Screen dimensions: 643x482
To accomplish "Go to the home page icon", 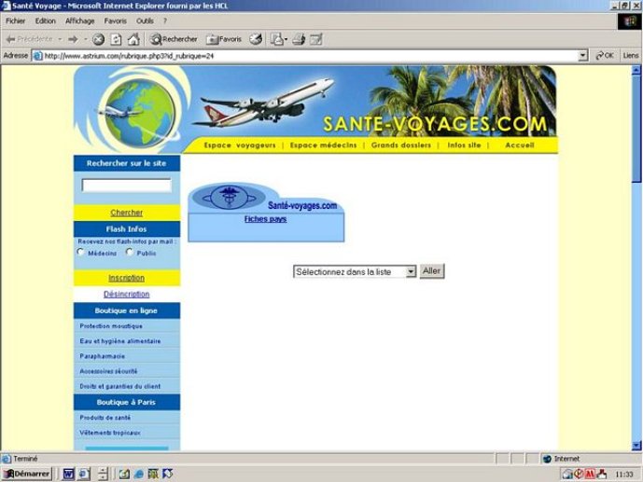I will point(133,39).
